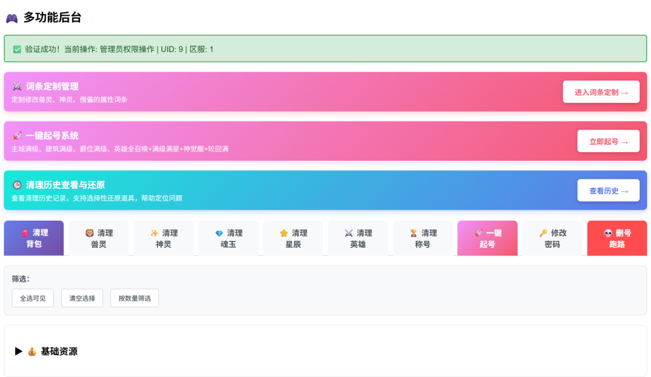The width and height of the screenshot is (651, 377).
Task: Switch to the 清理星辰 tab
Action: pos(292,238)
